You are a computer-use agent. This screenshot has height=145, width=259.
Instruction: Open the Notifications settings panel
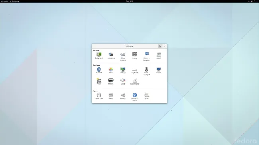(x=111, y=56)
